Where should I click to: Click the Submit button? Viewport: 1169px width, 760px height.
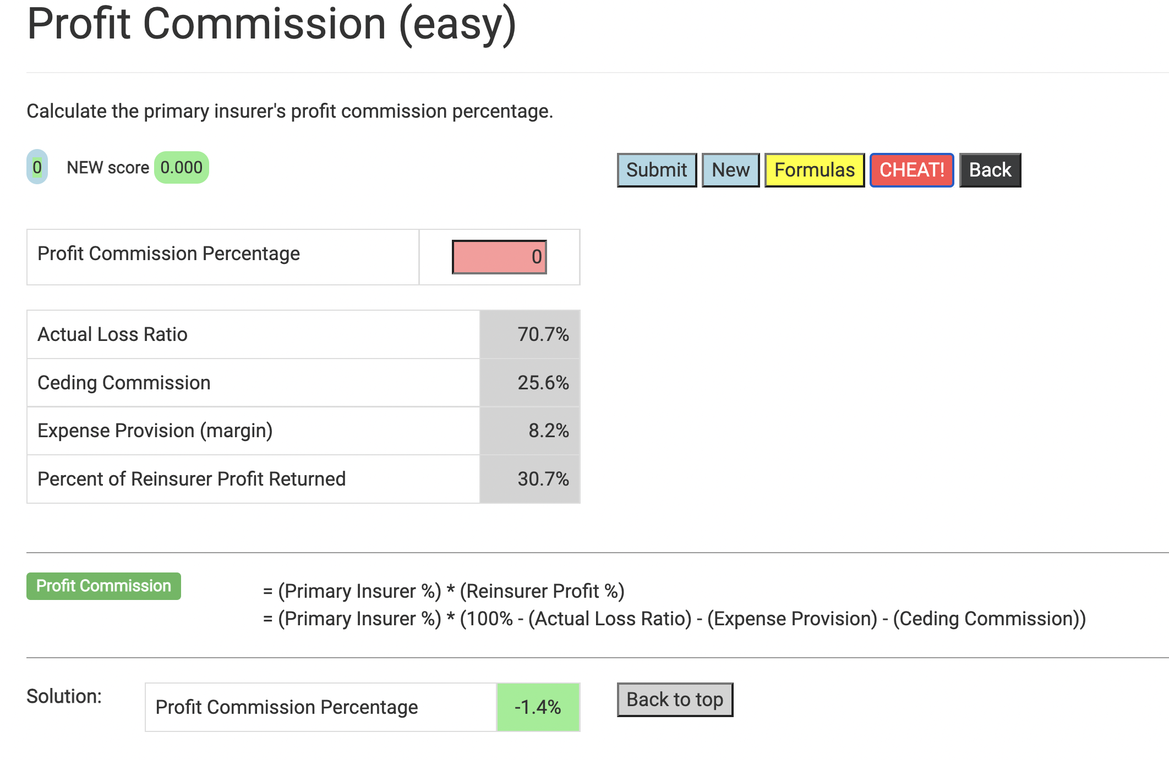(657, 170)
